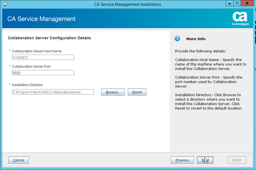
Task: Click the Collaboration Server Host Name field
Action: coord(43,57)
